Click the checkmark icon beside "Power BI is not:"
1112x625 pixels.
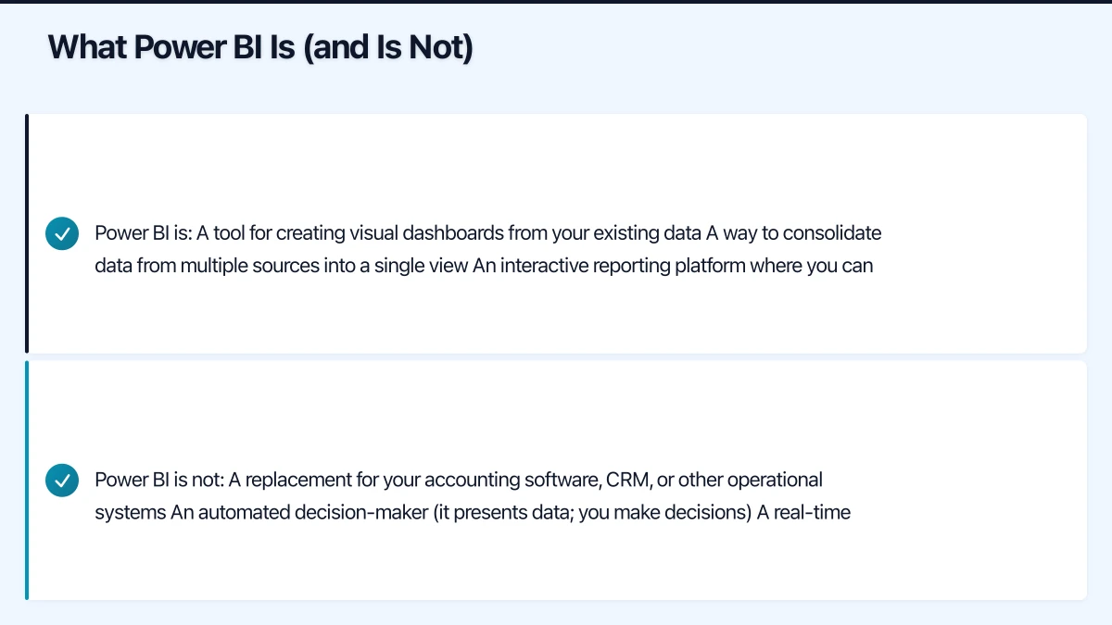click(62, 481)
